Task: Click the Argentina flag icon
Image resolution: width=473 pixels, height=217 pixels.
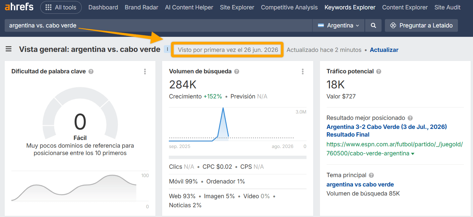Action: tap(321, 25)
